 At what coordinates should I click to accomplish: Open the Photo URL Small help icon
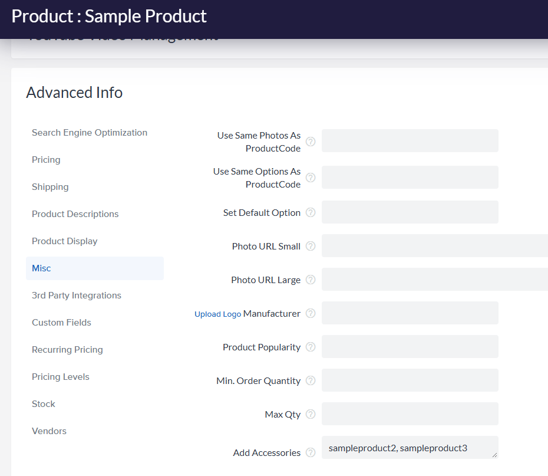(x=310, y=246)
